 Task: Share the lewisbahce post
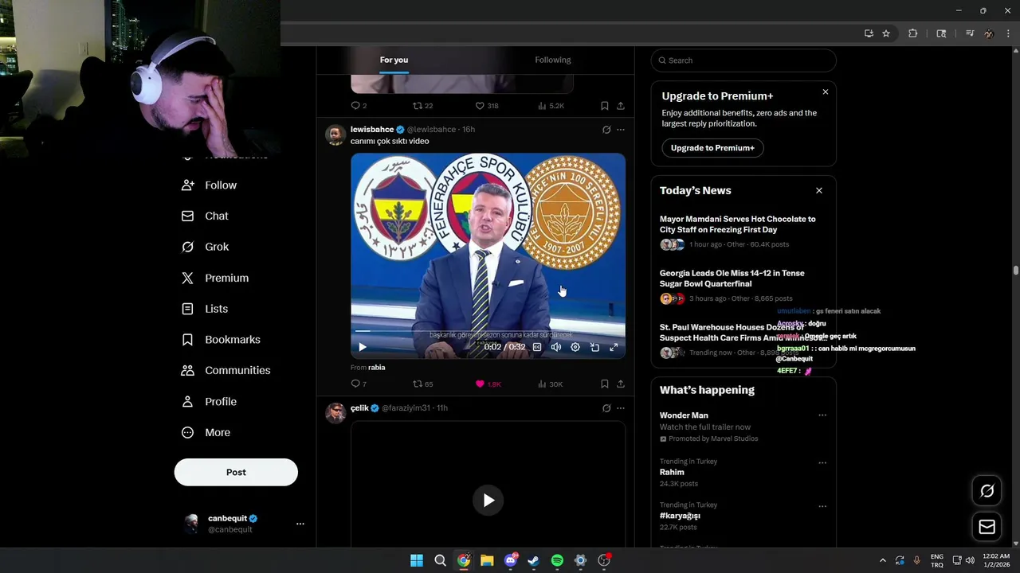pyautogui.click(x=621, y=384)
